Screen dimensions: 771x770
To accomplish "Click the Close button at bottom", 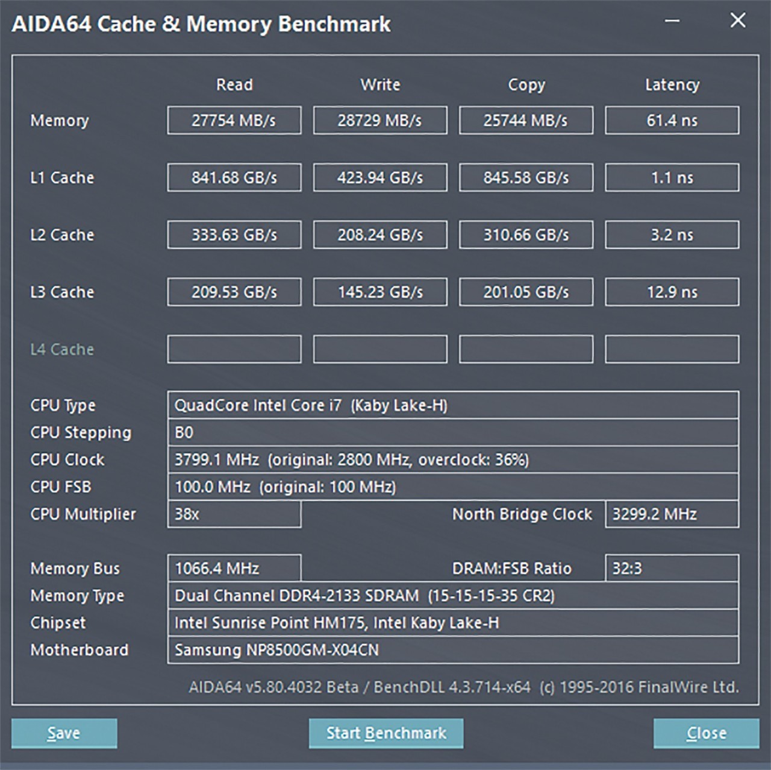I will (x=706, y=733).
